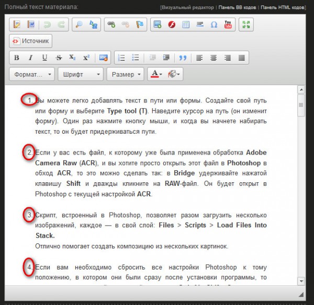Insert a table

186,25
